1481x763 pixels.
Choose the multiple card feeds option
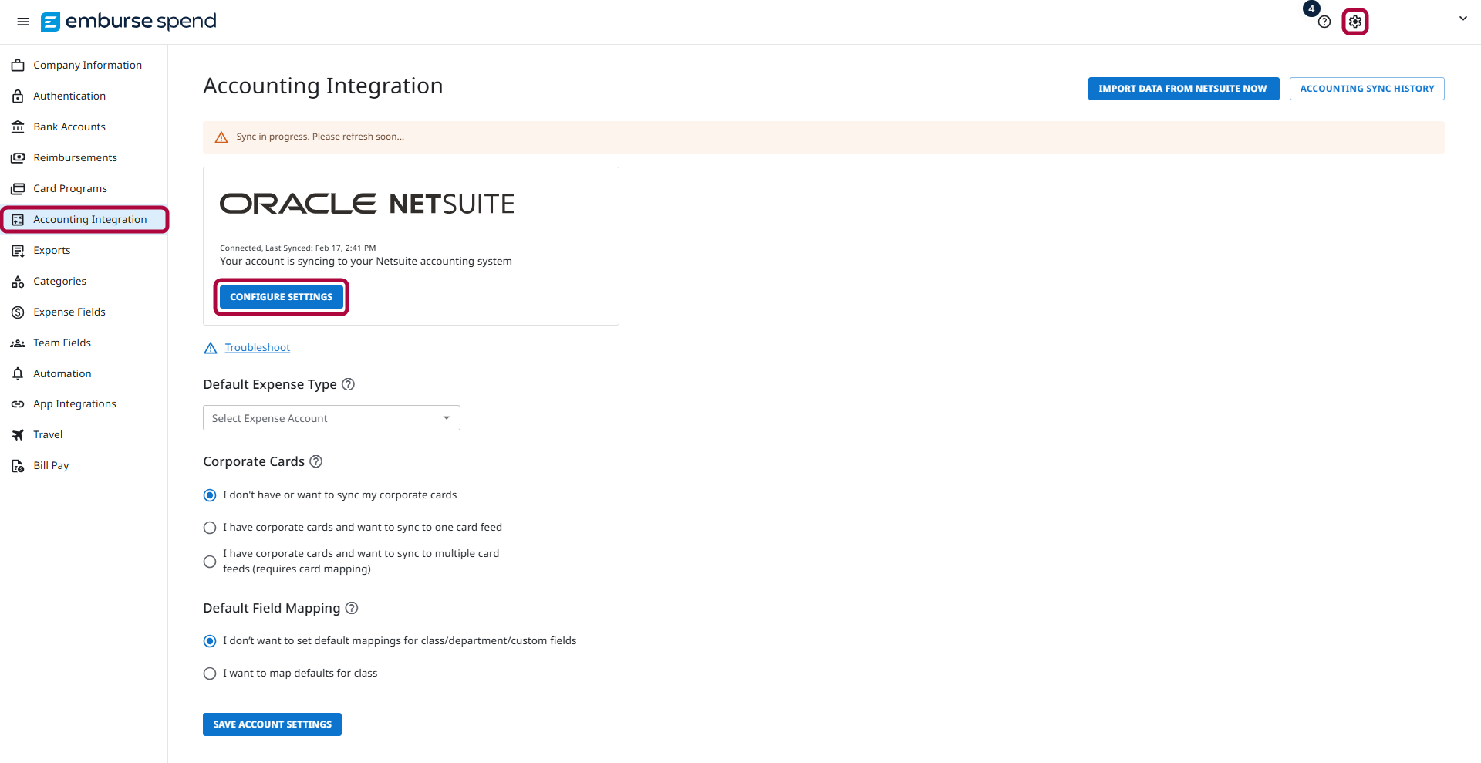(209, 562)
